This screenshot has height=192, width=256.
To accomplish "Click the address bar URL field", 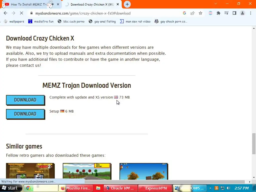I will coord(104,13).
